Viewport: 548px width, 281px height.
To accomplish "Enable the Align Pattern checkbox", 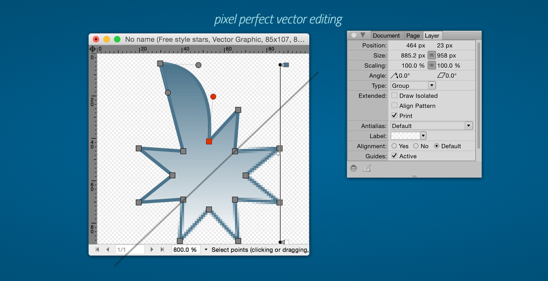I will pyautogui.click(x=394, y=105).
